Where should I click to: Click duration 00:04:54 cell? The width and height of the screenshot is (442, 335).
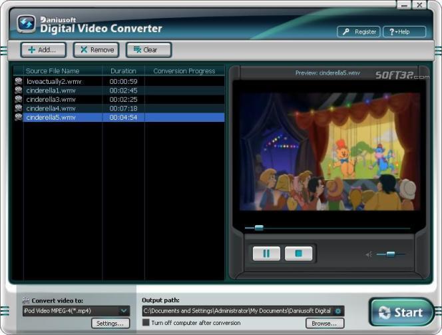[123, 117]
